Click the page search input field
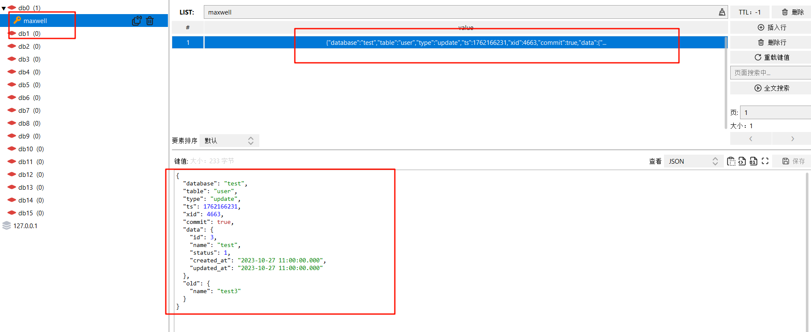The width and height of the screenshot is (811, 332). click(770, 73)
